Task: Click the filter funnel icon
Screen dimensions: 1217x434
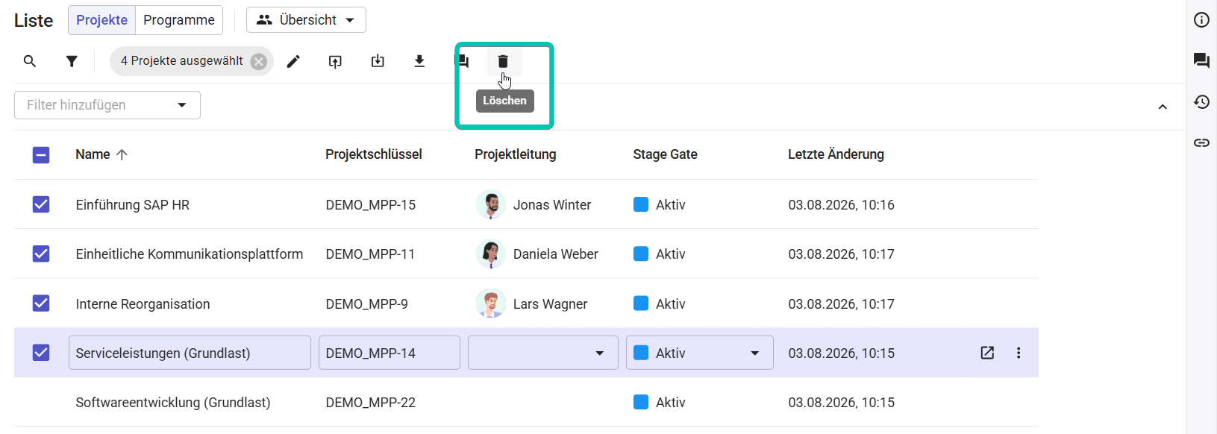Action: (x=72, y=61)
